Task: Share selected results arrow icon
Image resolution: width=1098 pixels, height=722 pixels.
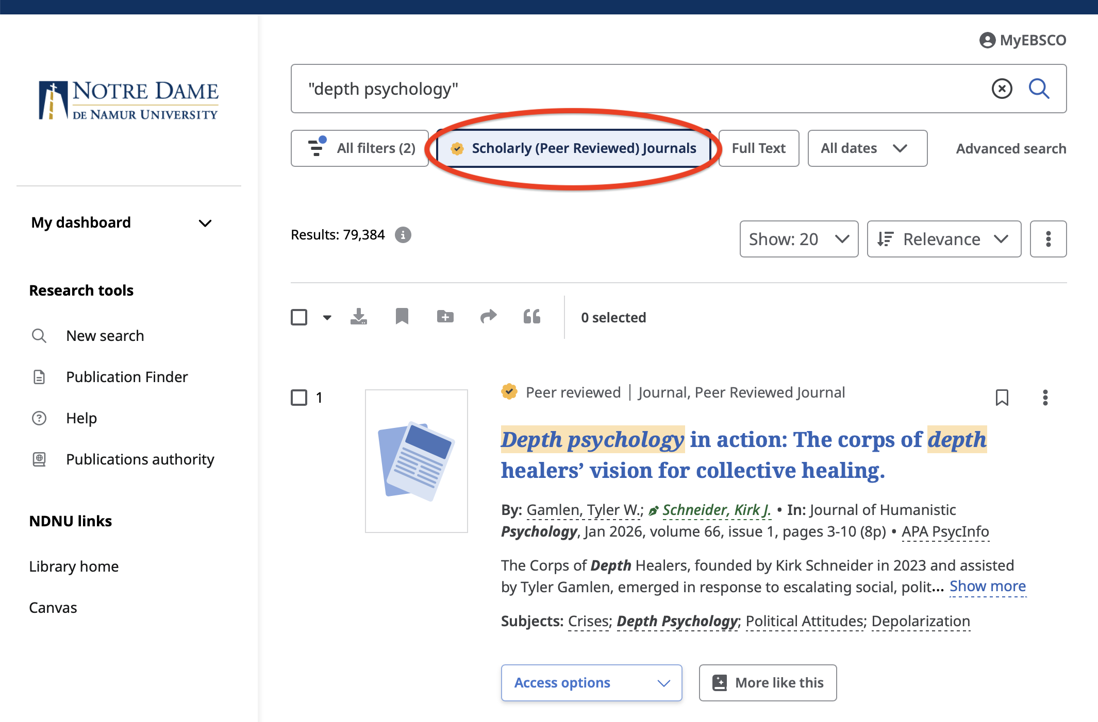Action: [489, 317]
